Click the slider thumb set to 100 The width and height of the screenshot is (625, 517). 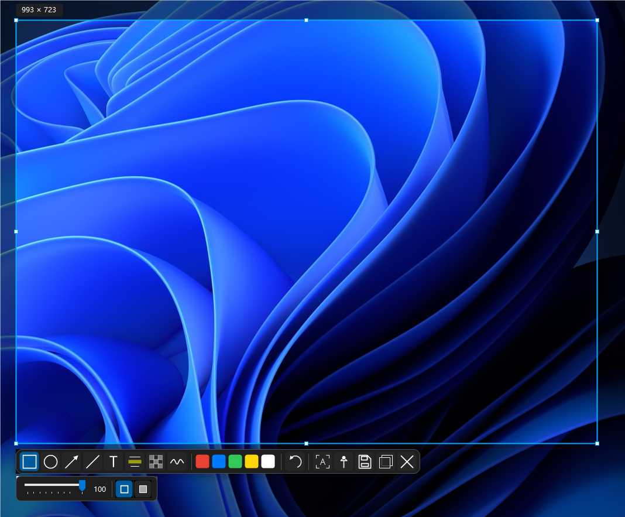tap(82, 485)
